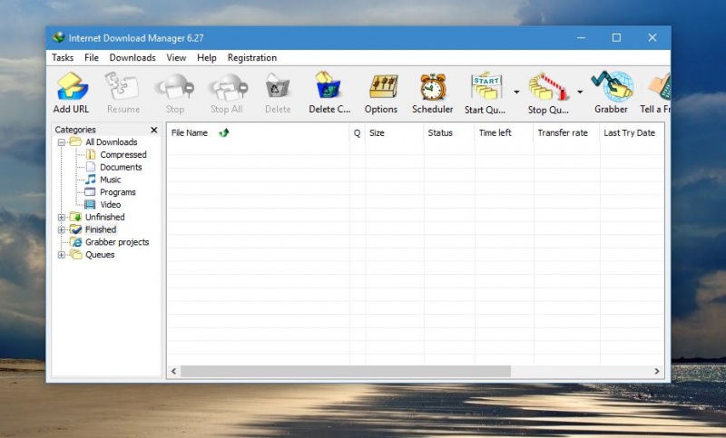Open Stop Queue dropdown arrow

[x=580, y=92]
